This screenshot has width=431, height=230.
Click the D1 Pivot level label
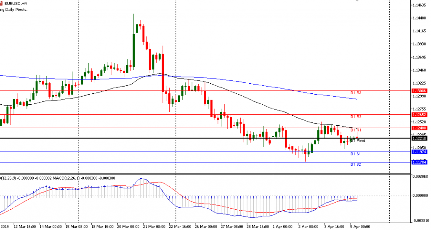click(358, 140)
